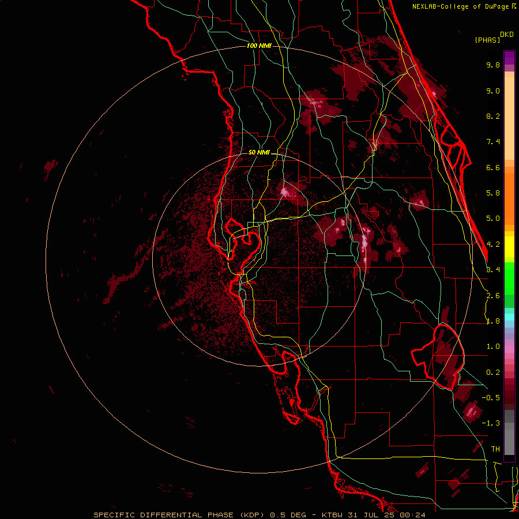Viewport: 519px width, 519px height.
Task: Click the "0.5 DEG" elevation angle text
Action: coord(288,515)
